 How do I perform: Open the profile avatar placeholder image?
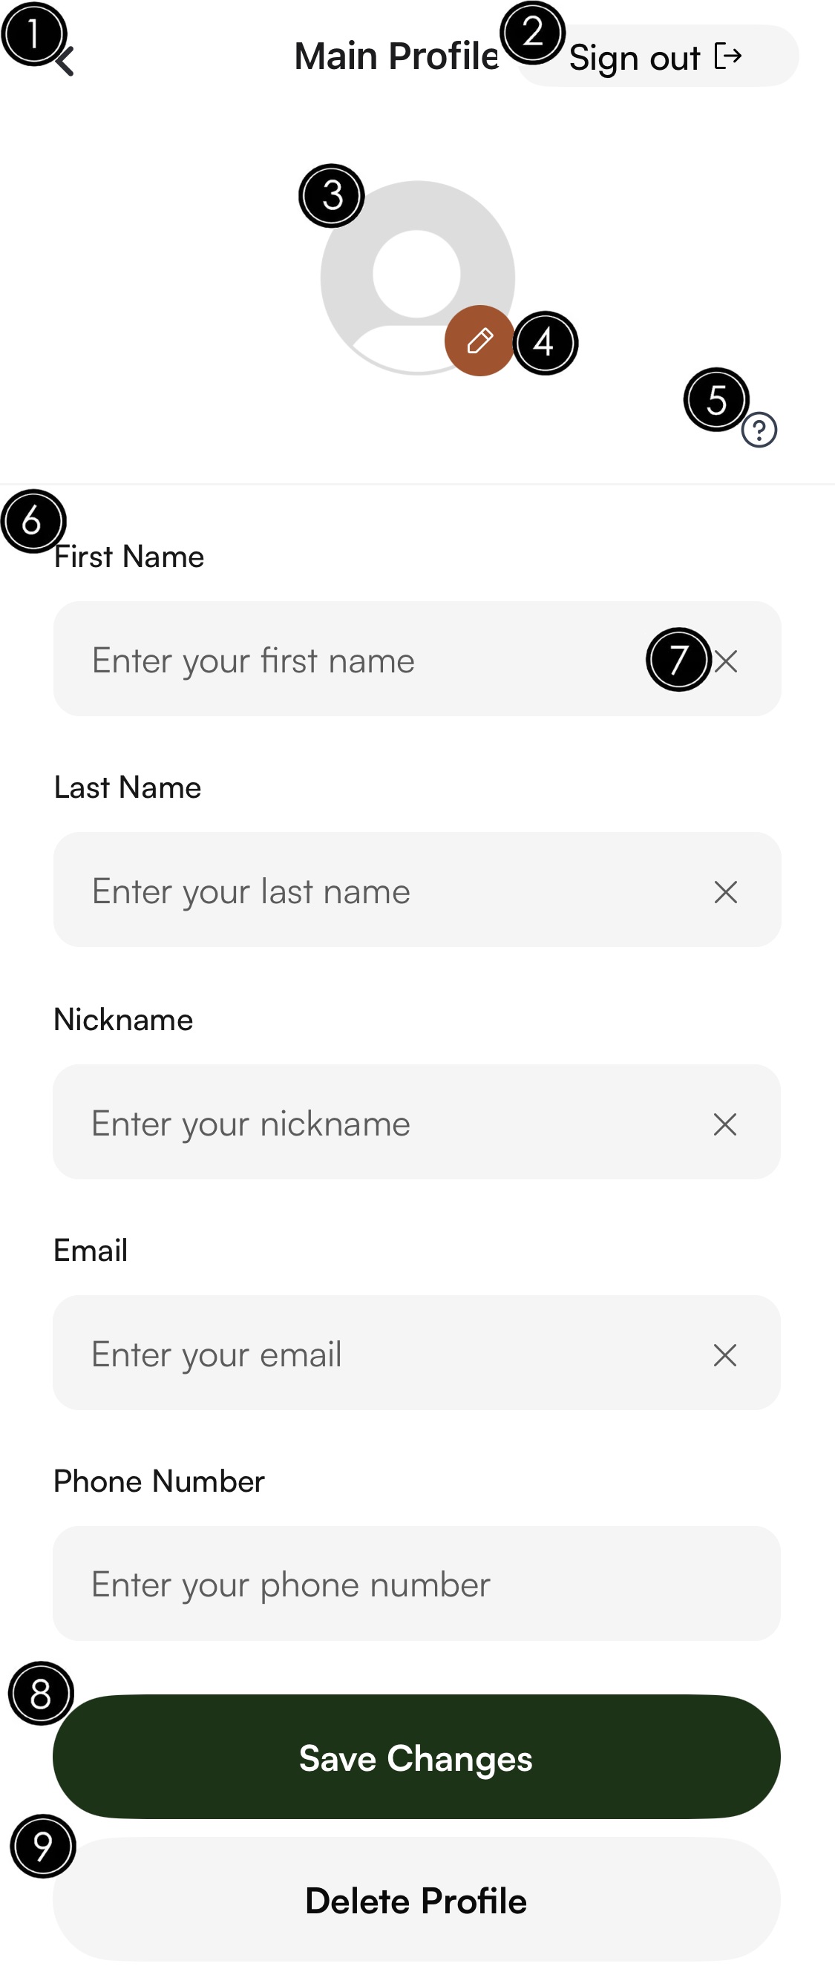pyautogui.click(x=417, y=277)
